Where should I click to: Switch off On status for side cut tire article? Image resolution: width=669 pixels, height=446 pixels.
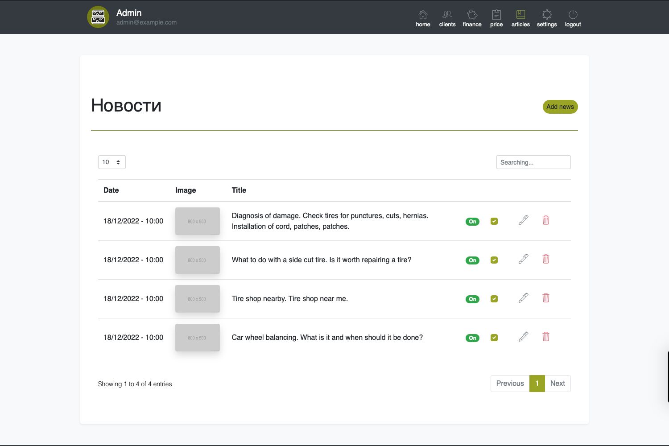point(472,260)
